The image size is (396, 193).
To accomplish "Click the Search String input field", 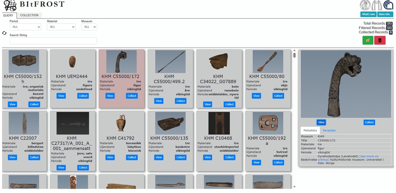I will click(x=53, y=41).
